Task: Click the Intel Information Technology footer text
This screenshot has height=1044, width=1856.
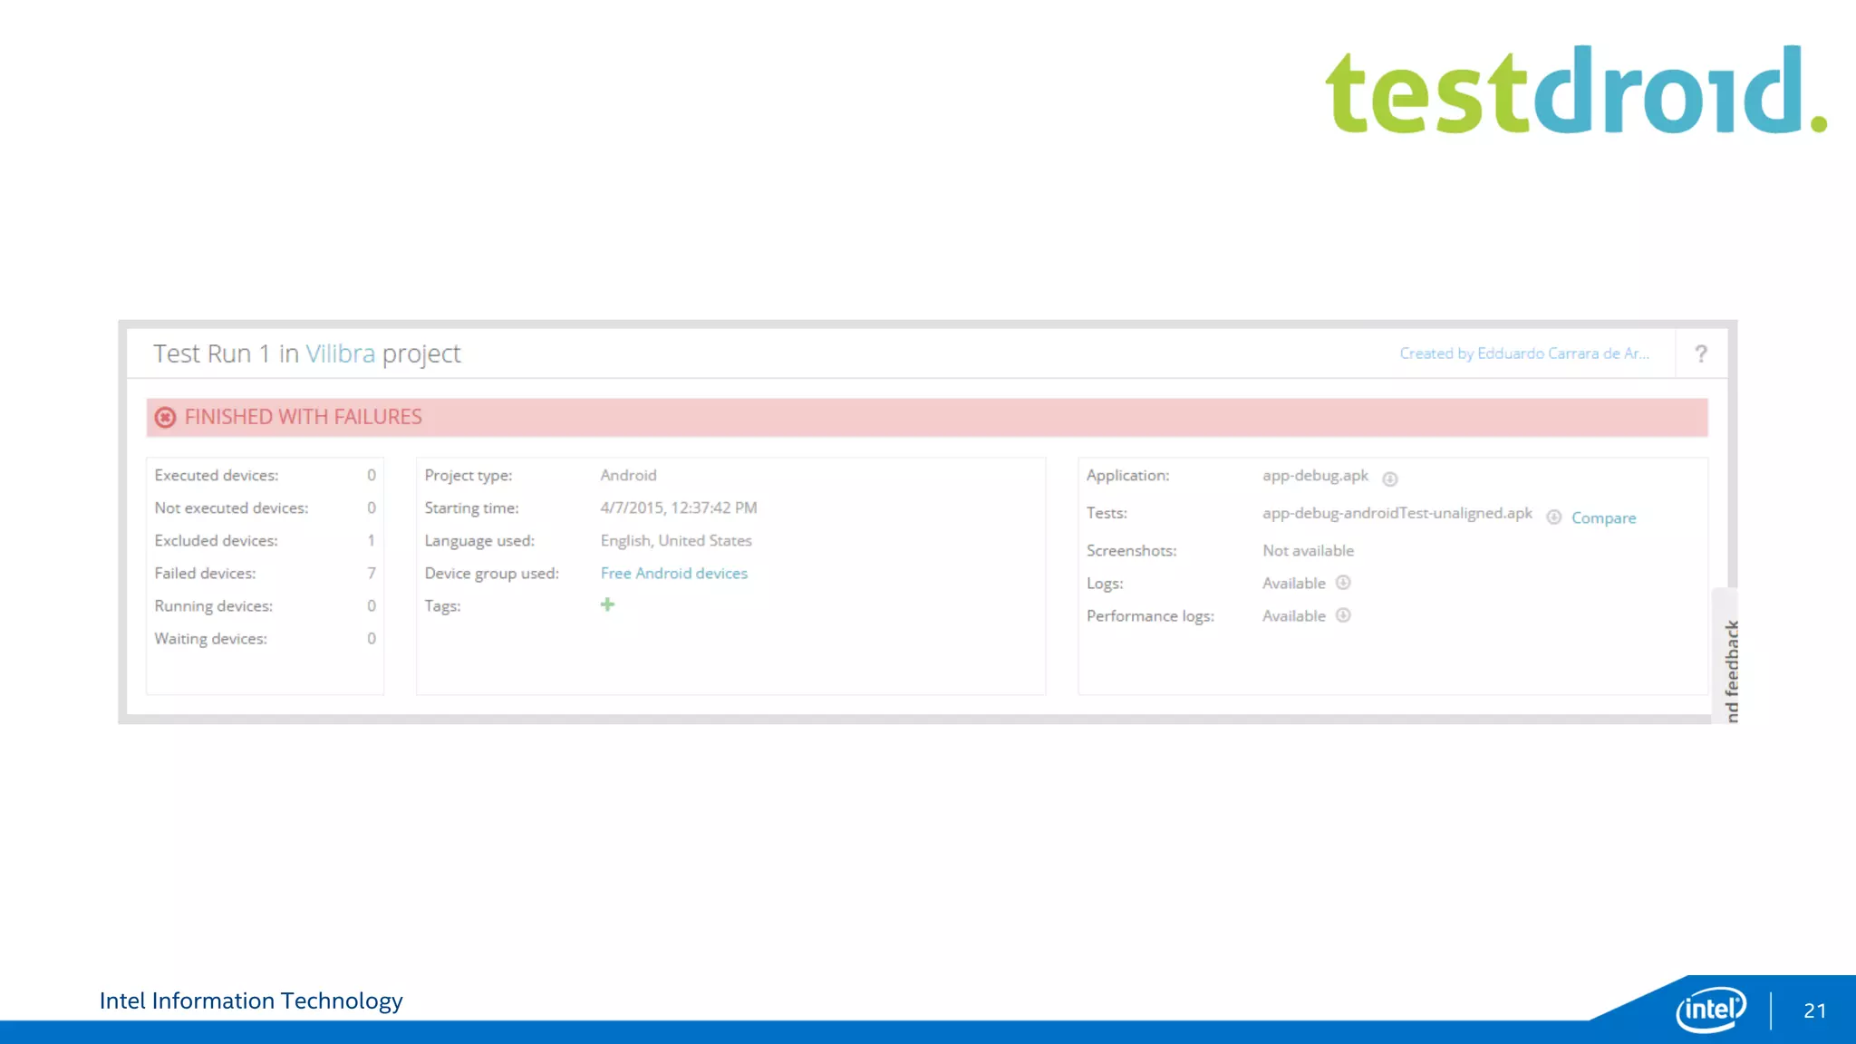Action: tap(251, 1000)
